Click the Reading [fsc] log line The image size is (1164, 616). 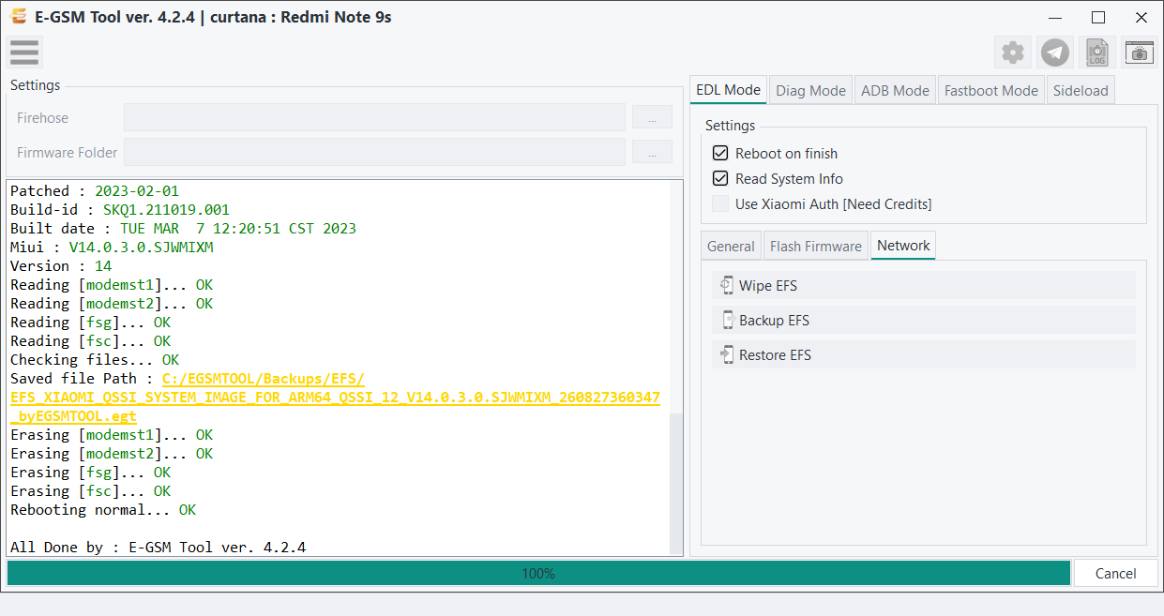click(x=91, y=341)
